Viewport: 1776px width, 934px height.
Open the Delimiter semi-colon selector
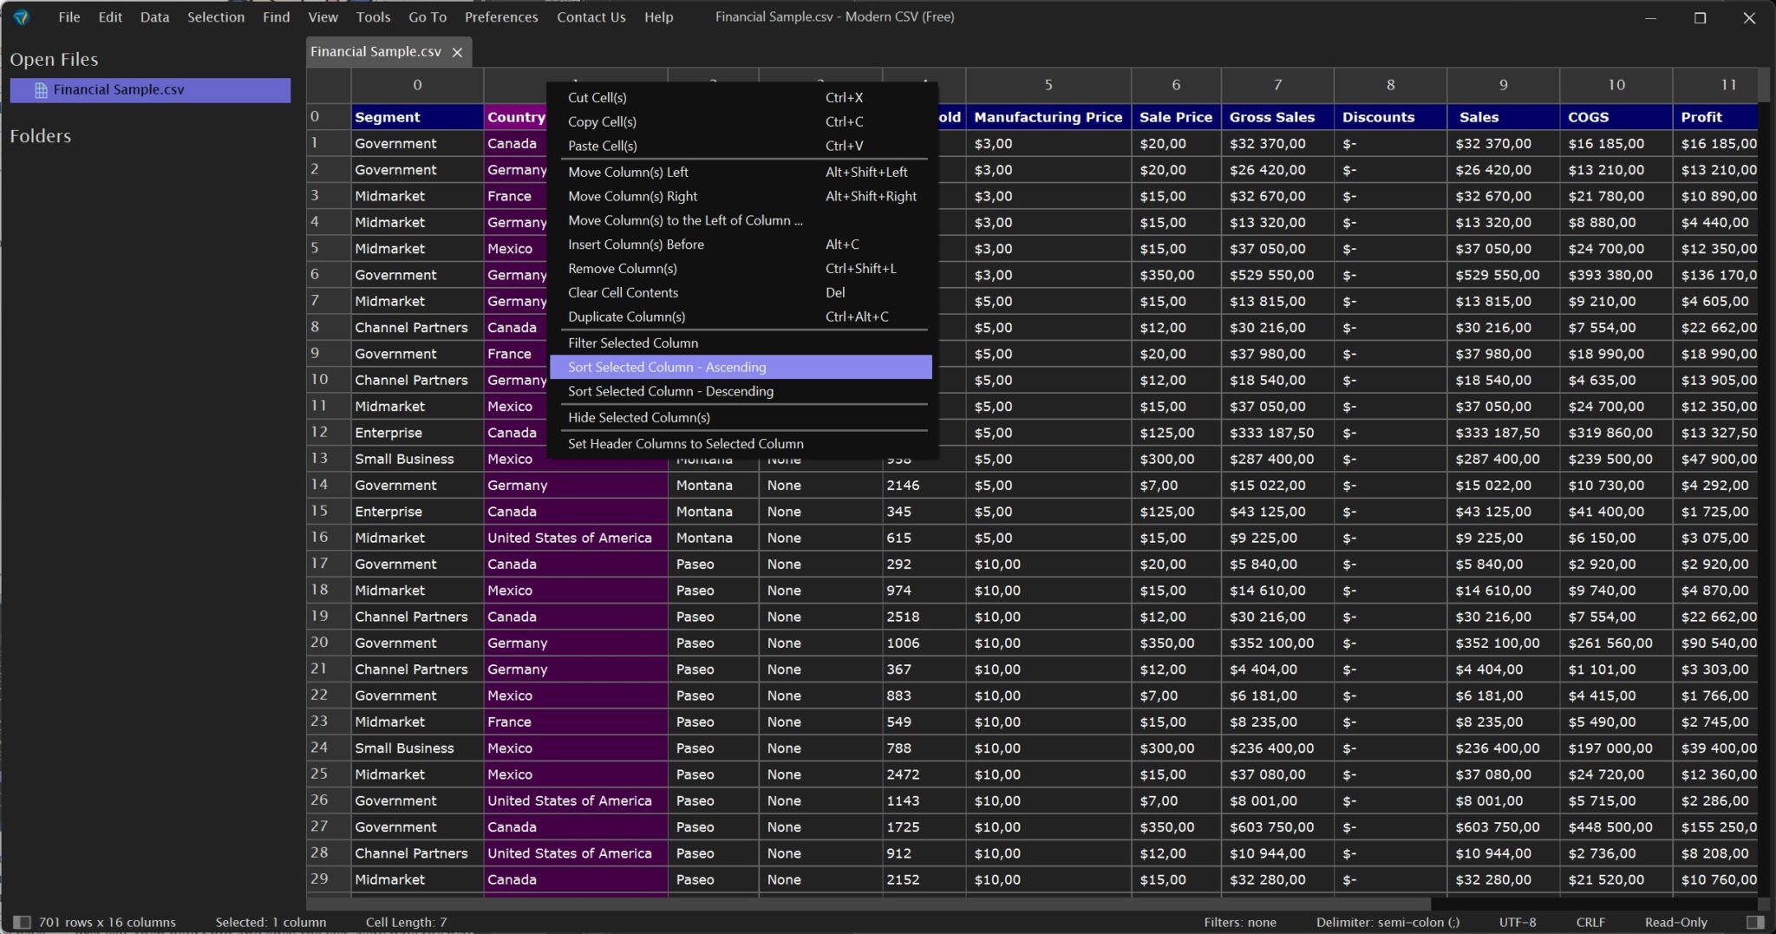[x=1387, y=922]
